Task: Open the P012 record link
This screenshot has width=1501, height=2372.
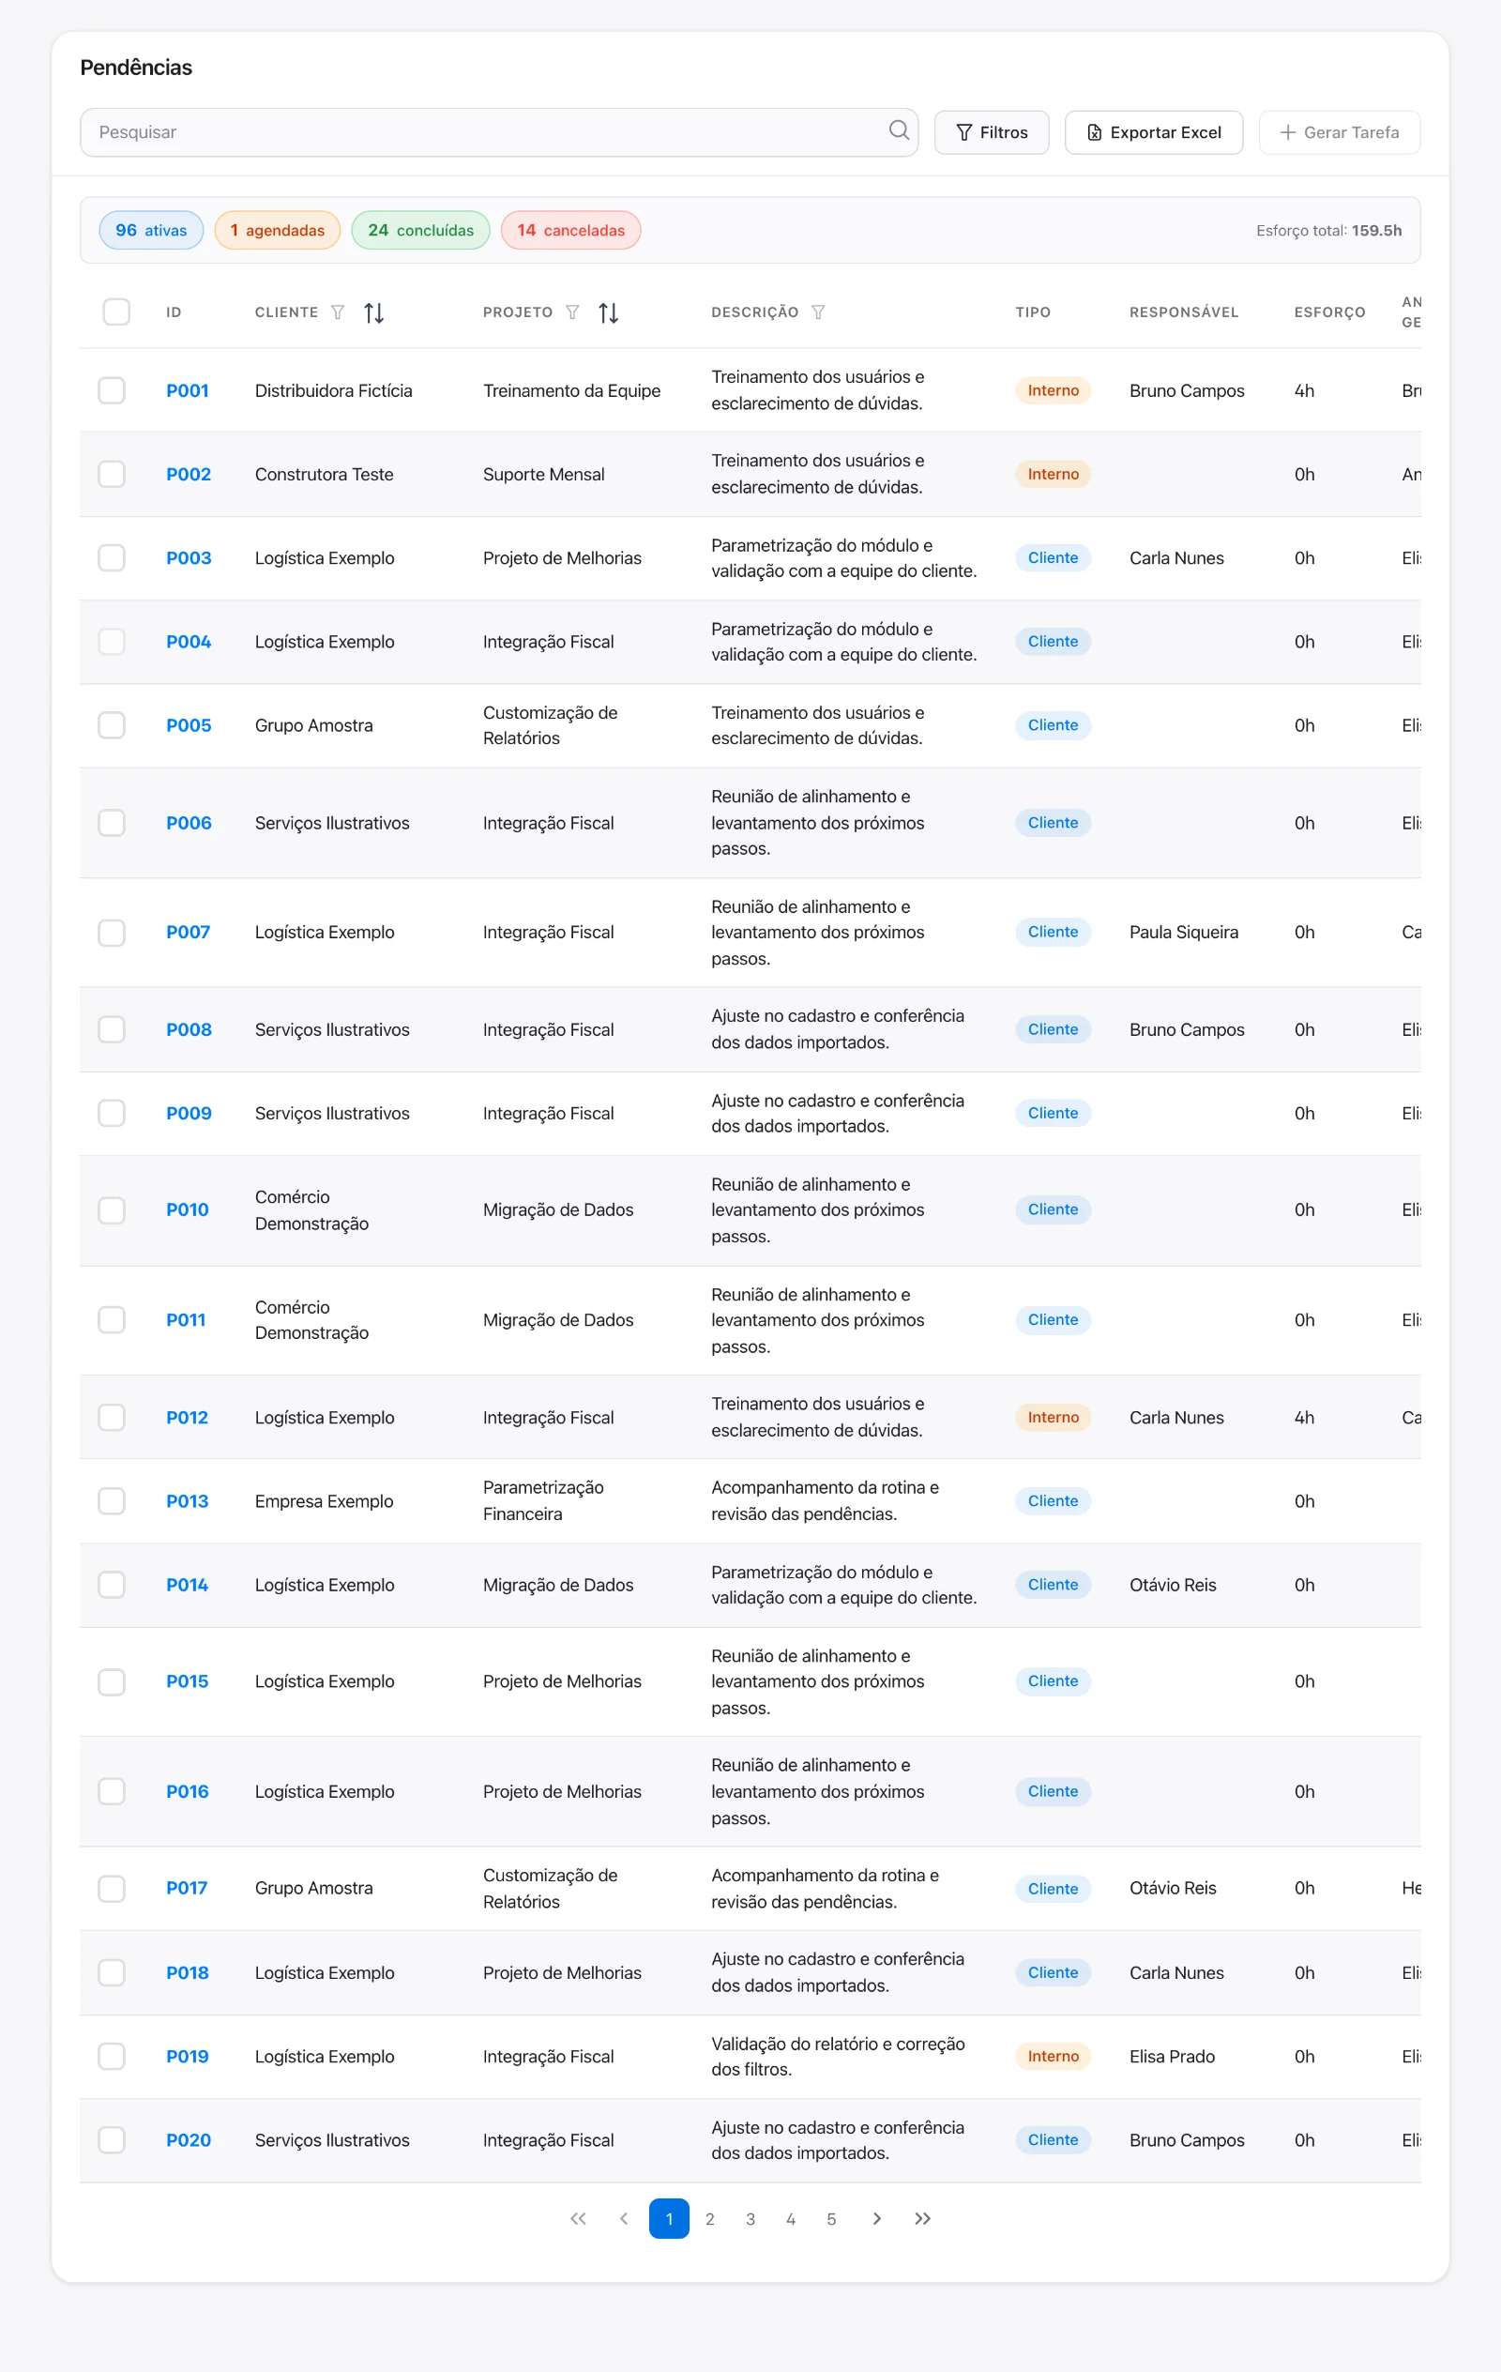Action: (187, 1418)
